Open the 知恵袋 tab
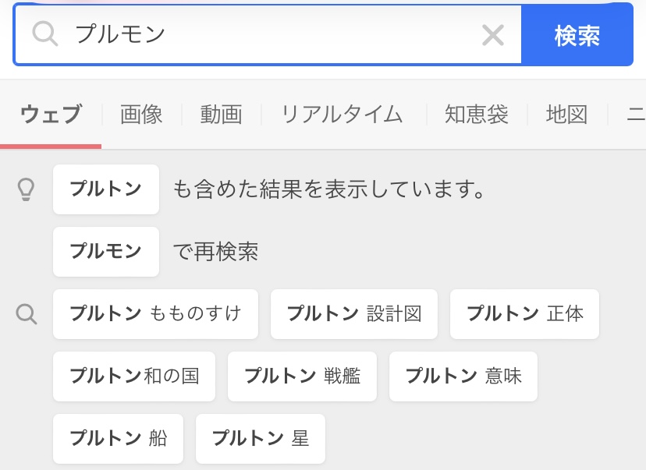This screenshot has width=646, height=470. coord(476,115)
